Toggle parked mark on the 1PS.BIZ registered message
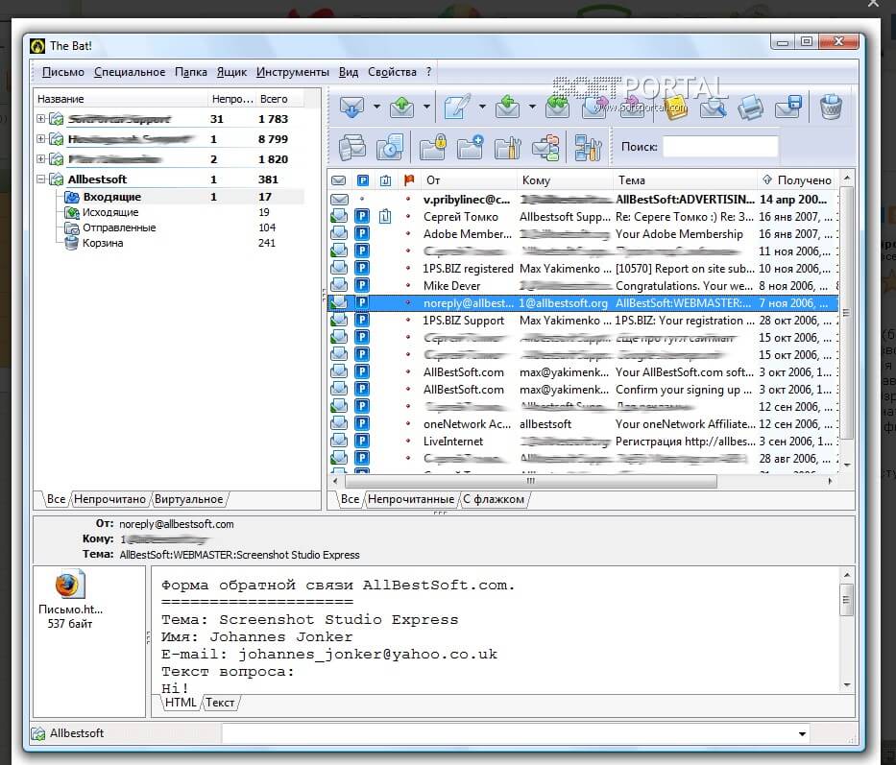Screen dimensions: 896x765 [x=362, y=268]
